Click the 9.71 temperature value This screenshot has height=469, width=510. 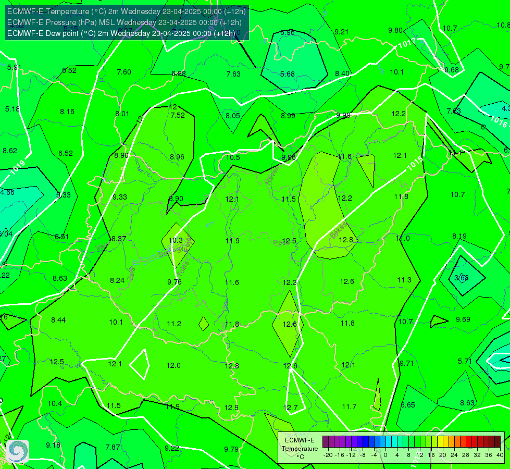[406, 363]
